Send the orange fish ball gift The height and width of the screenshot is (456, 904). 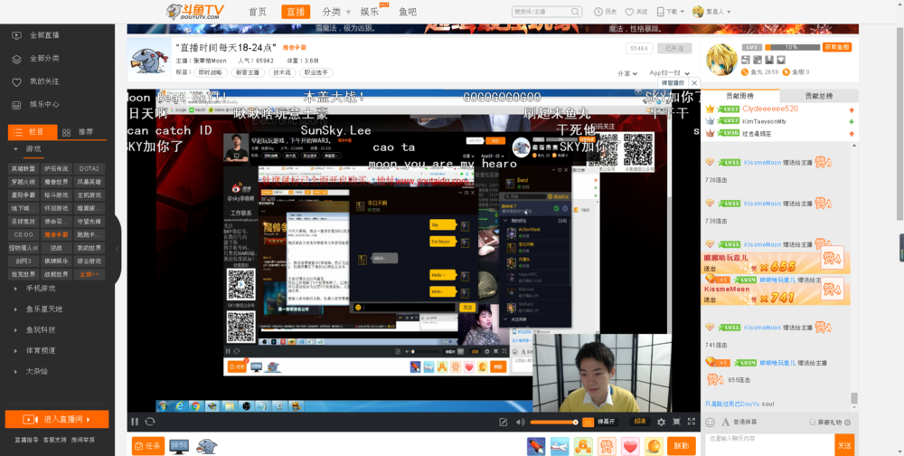tap(654, 446)
